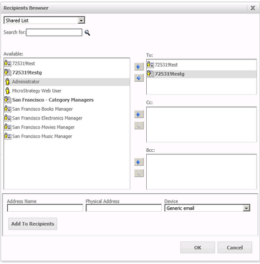Close the Recipients Browser dialog
The image size is (260, 264).
(x=253, y=8)
